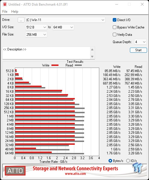Viewport: 149px width, 180px height.
Task: Click the 97.45 MB/s read value
Action: click(134, 71)
